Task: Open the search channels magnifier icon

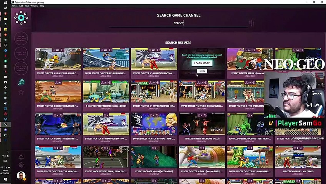Action: (x=21, y=82)
